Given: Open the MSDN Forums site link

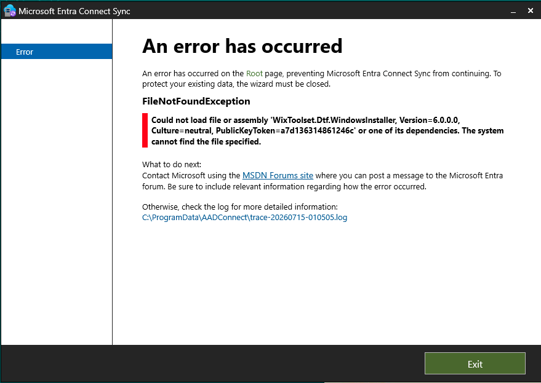Looking at the screenshot, I should pos(278,175).
